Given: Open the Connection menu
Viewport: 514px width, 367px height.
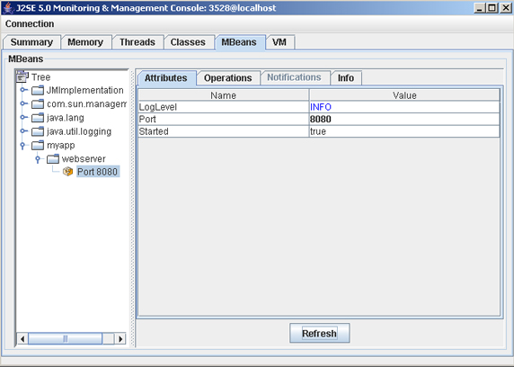Looking at the screenshot, I should pyautogui.click(x=30, y=24).
